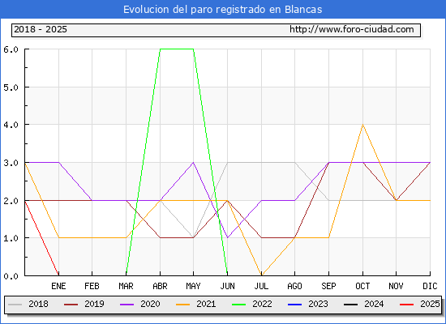Click the DIC month axis label
Screen dimensions: 446x324
click(x=430, y=286)
